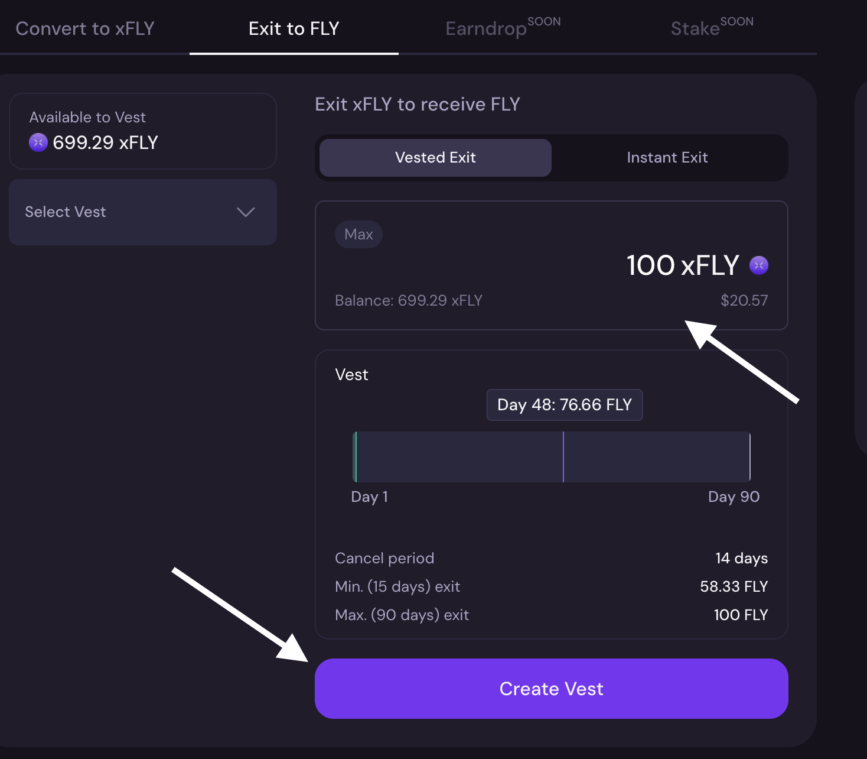Click the Available to Vest card
Image resolution: width=867 pixels, height=759 pixels.
coord(143,131)
